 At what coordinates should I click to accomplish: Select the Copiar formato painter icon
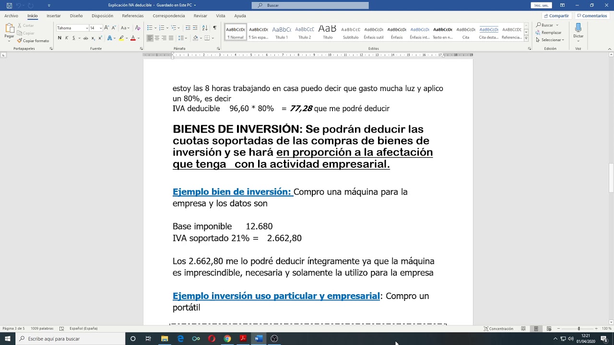coord(29,41)
